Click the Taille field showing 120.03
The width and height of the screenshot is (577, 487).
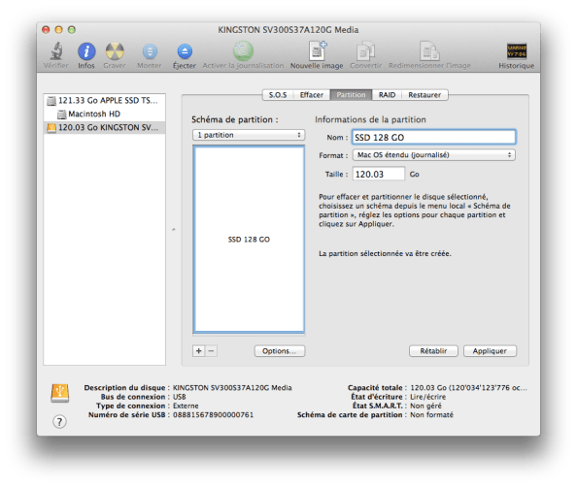pos(379,174)
